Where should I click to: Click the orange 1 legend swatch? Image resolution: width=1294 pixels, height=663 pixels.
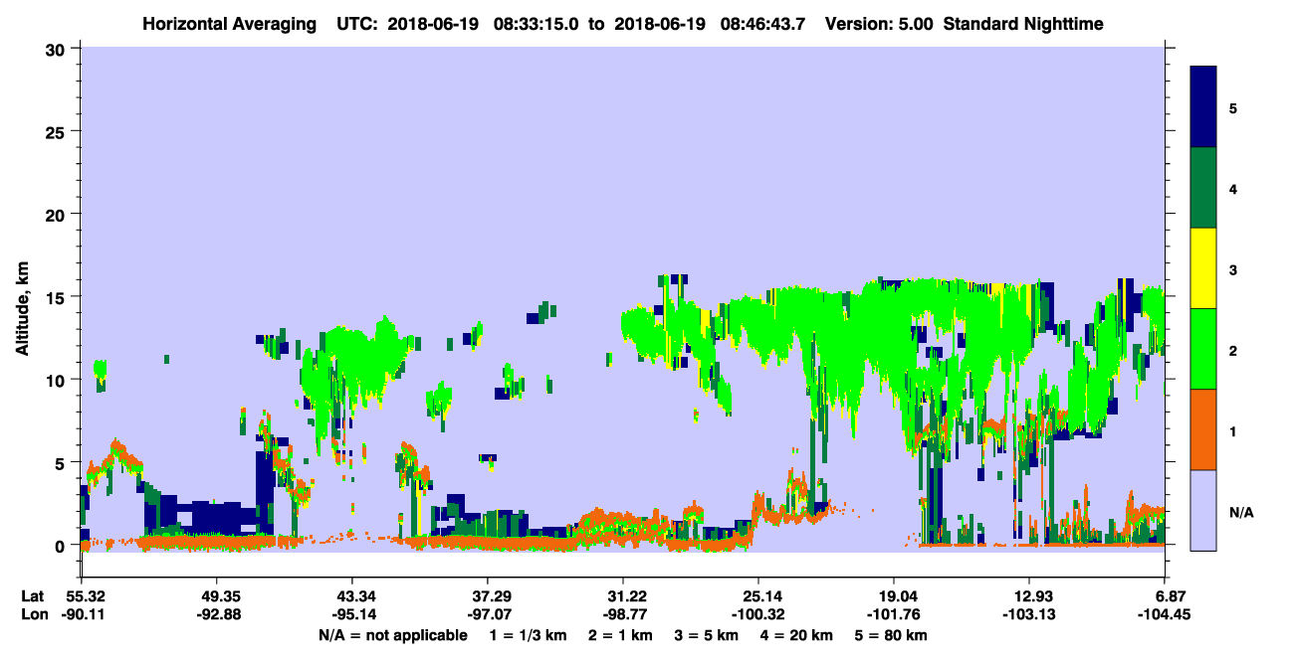(x=1203, y=429)
